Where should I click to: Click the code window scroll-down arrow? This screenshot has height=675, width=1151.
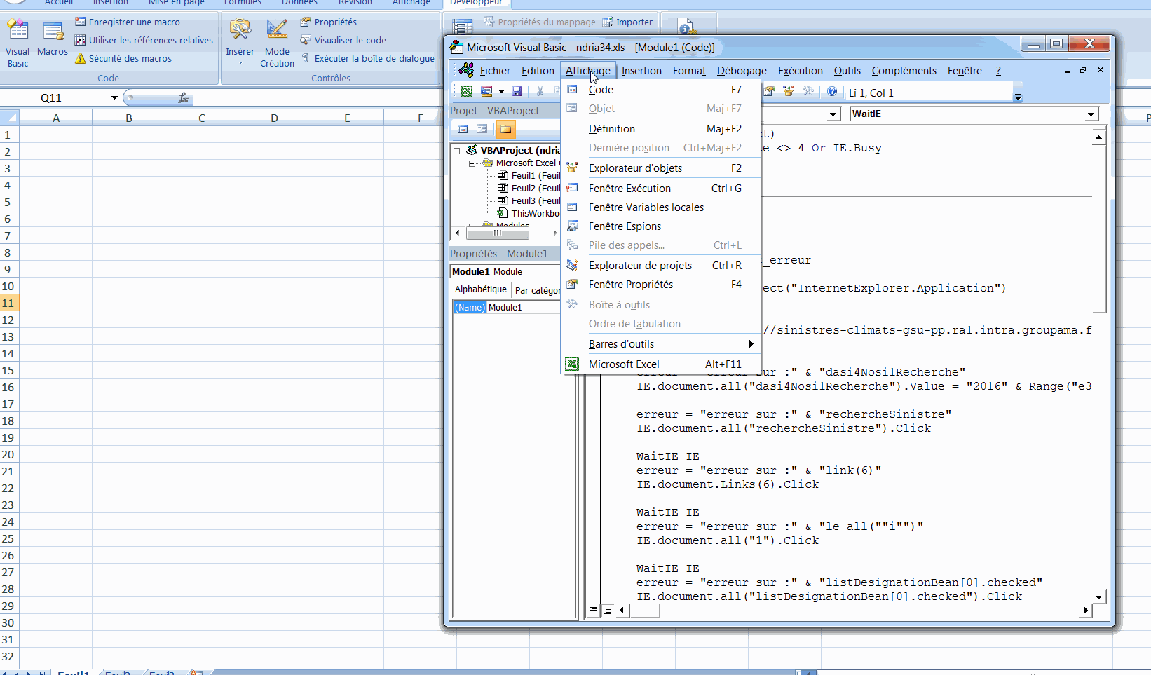1099,597
